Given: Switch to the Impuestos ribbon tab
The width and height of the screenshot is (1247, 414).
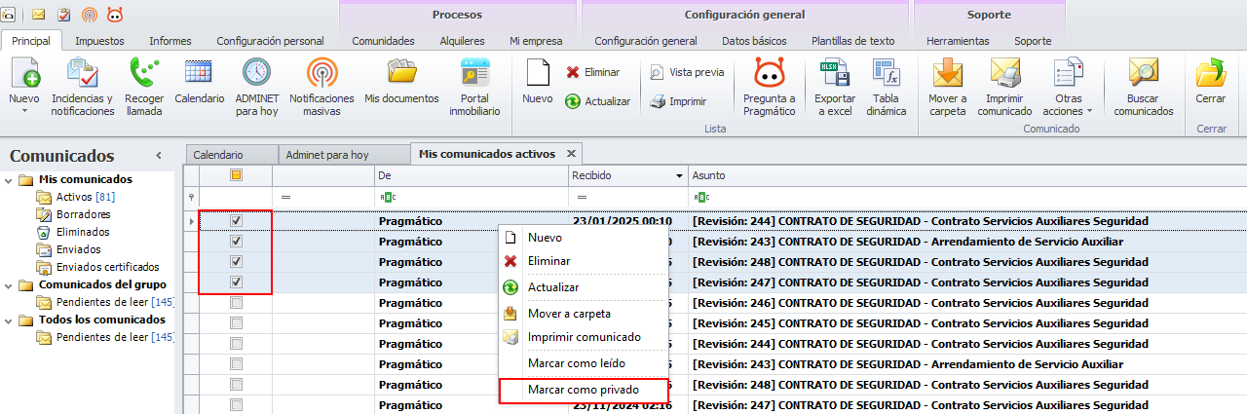Looking at the screenshot, I should [x=99, y=41].
